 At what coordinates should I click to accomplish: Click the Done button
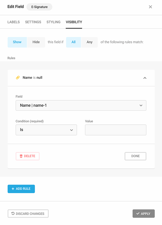[x=136, y=156]
